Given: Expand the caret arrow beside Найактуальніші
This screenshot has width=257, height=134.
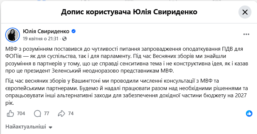Looking at the screenshot, I should (x=50, y=127).
